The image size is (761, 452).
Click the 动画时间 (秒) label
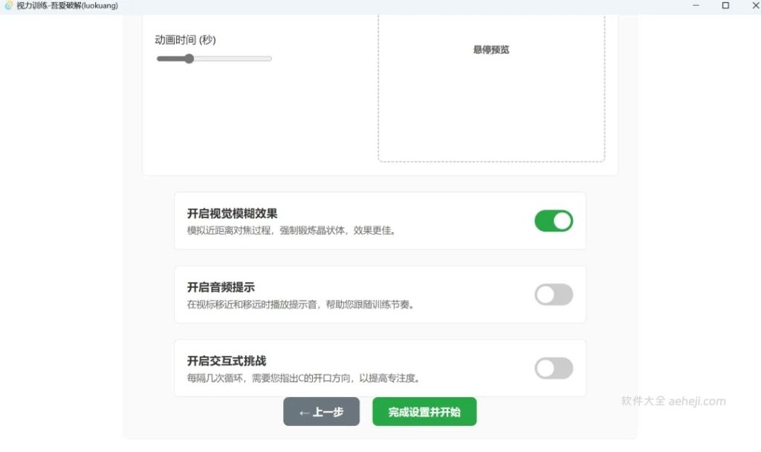[184, 40]
